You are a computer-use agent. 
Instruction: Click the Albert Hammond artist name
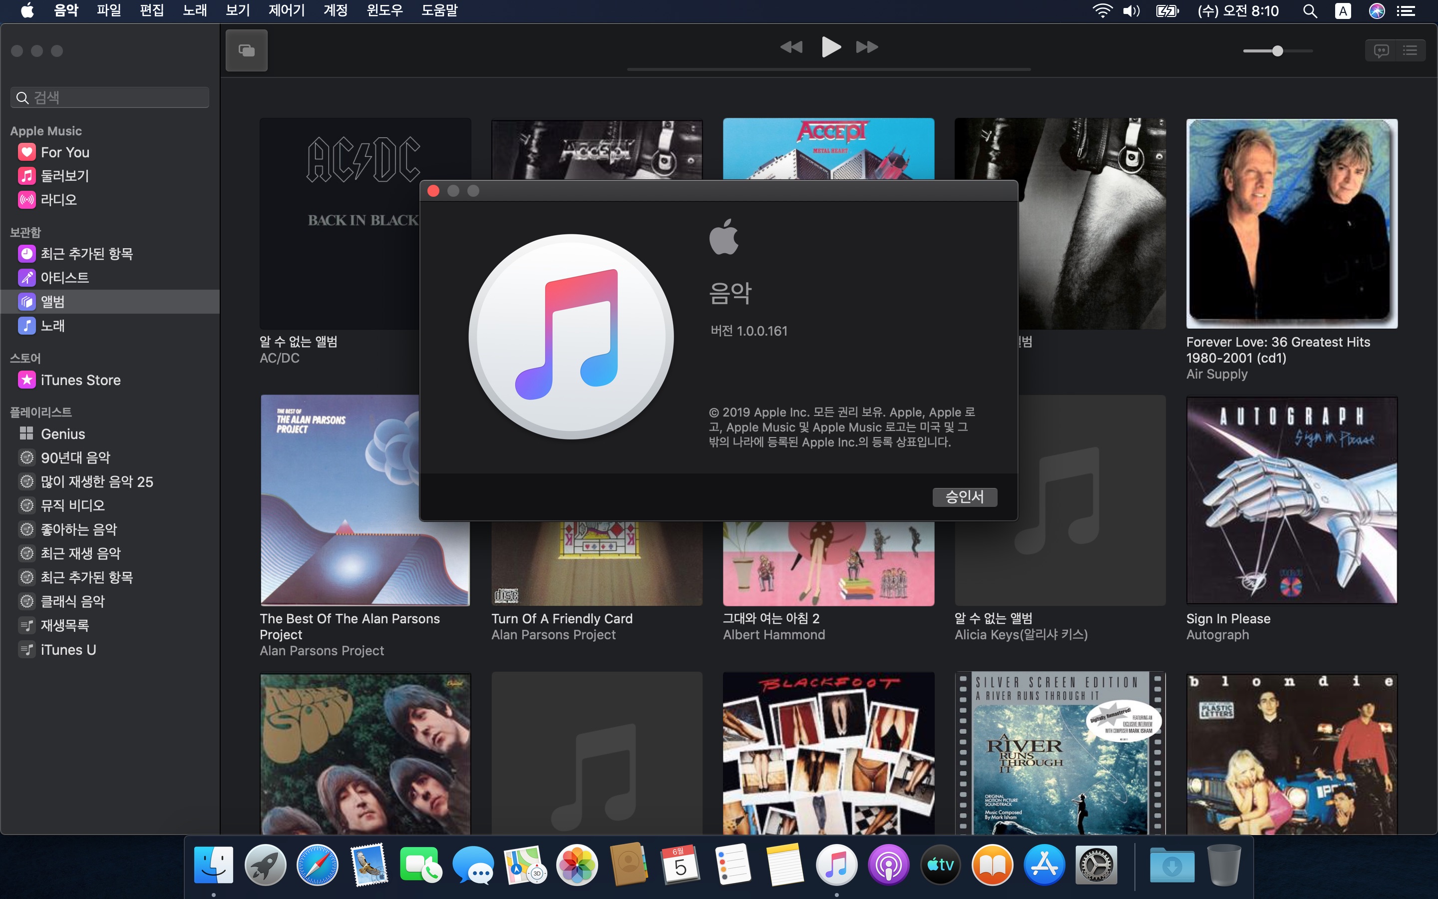773,635
